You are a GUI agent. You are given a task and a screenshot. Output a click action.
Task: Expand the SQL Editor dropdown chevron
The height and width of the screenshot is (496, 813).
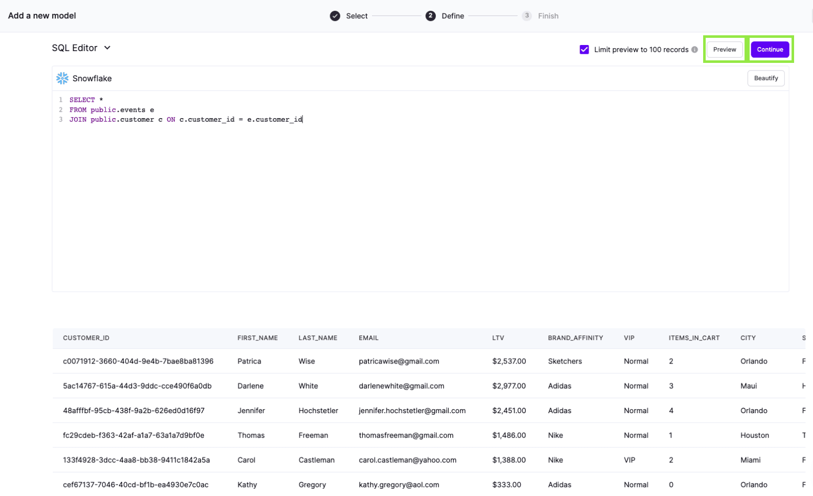(107, 48)
